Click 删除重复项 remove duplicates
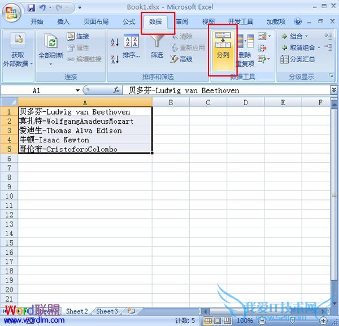This screenshot has width=339, height=326. (245, 50)
